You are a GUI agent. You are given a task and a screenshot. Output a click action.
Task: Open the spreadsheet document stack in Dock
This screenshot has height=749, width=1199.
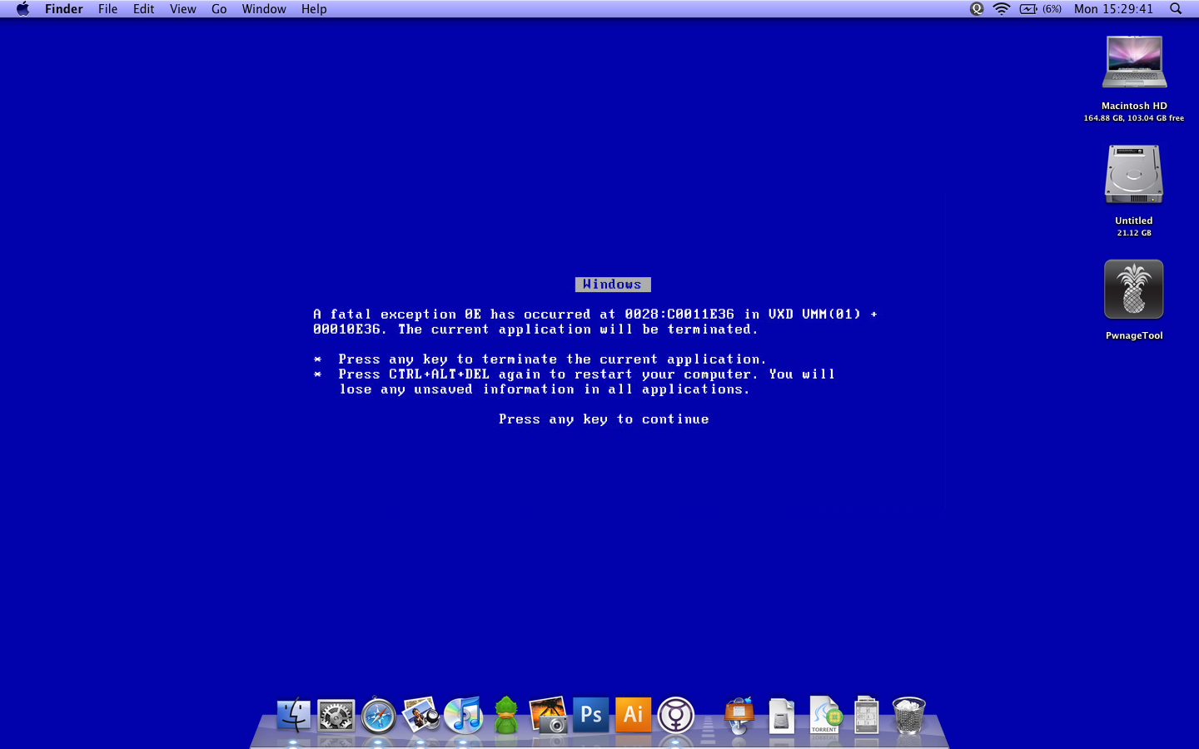867,715
